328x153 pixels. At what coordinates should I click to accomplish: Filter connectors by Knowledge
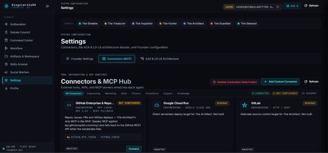(183, 93)
